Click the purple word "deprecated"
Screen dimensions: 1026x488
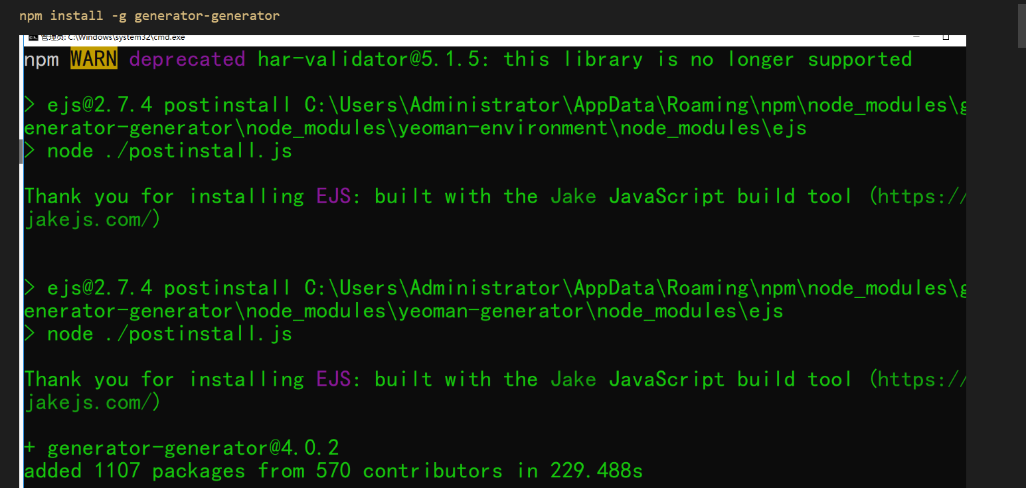[x=187, y=60]
